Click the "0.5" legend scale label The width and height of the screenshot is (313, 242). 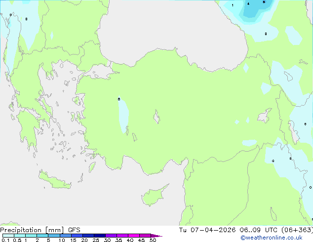(17, 240)
